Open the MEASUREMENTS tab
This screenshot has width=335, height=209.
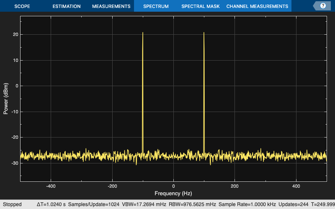point(111,6)
